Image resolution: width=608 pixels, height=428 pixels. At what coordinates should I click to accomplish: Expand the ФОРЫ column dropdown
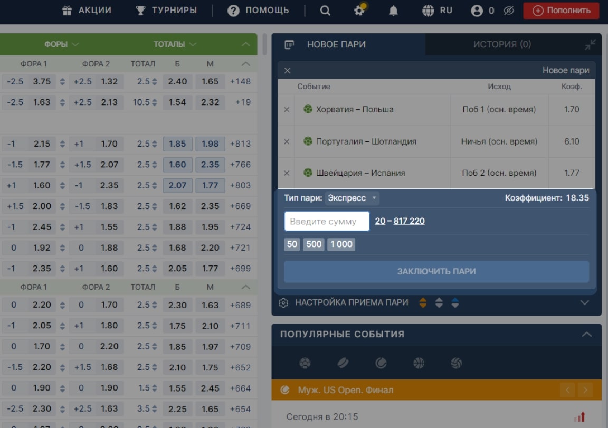pos(61,44)
